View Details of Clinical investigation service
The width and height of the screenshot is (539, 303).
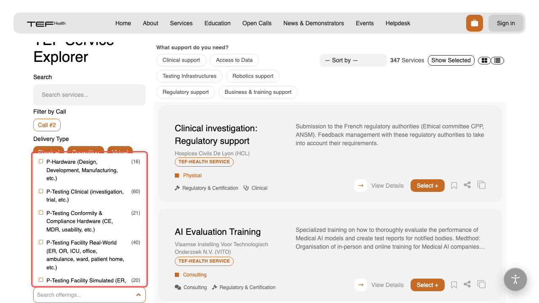[x=387, y=186]
